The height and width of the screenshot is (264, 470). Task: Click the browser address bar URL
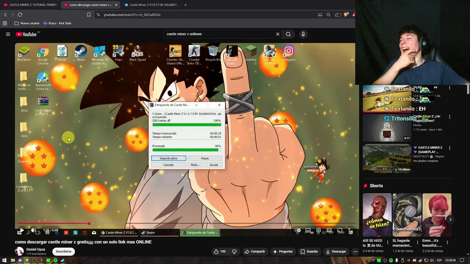(132, 15)
